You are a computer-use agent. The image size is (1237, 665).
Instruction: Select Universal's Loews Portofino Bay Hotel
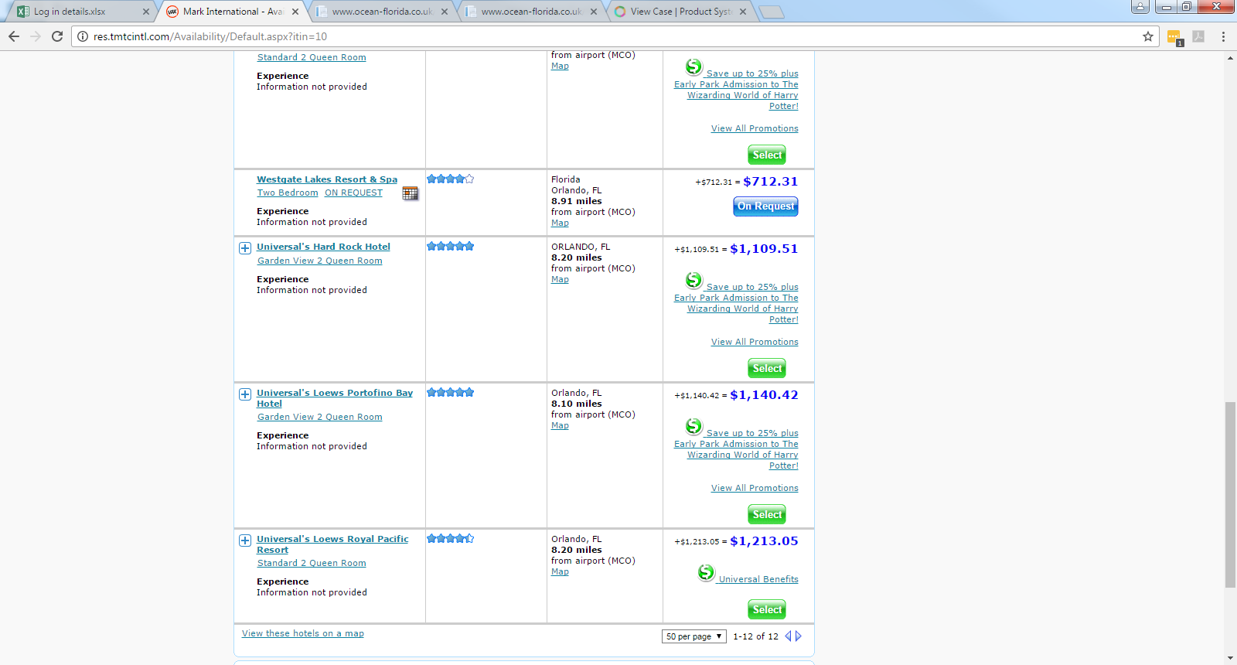point(767,514)
